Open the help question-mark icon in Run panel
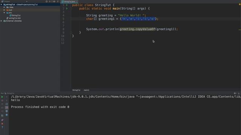 coord(2,127)
